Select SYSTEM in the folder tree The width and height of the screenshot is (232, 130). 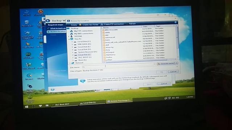click(x=78, y=36)
